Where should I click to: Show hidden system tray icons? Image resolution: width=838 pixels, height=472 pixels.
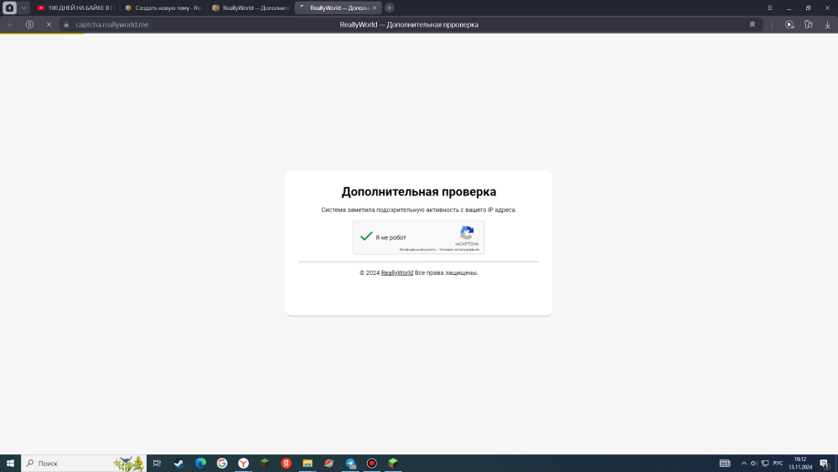744,464
